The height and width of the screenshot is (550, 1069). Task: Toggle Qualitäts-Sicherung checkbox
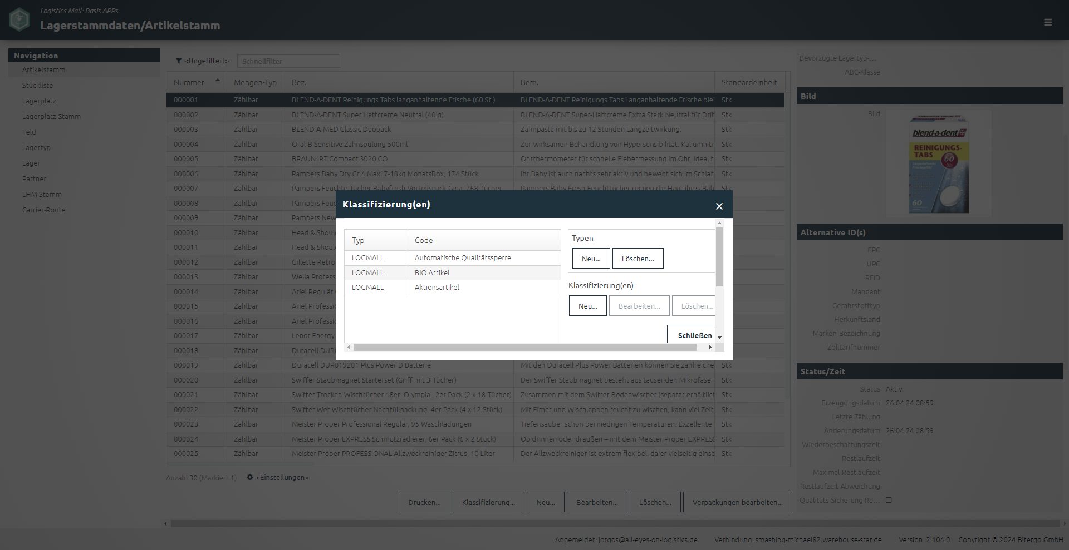(889, 500)
